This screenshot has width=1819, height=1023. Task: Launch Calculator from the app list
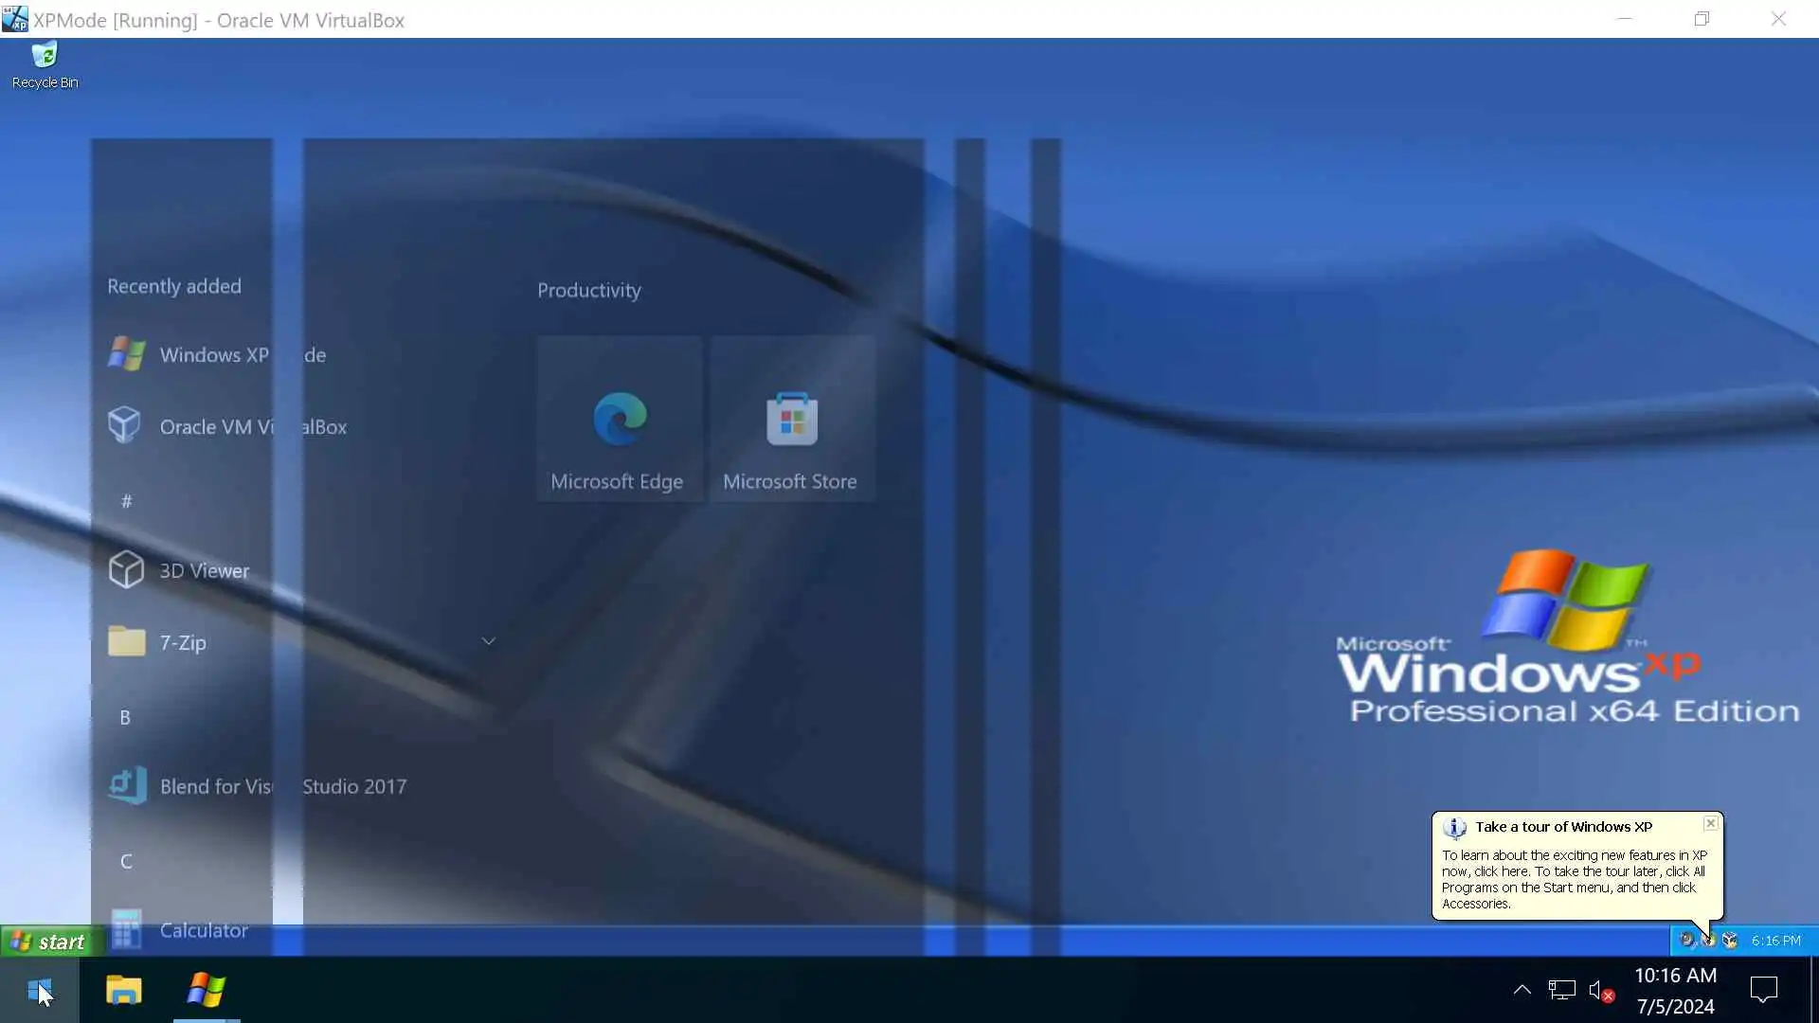tap(203, 930)
